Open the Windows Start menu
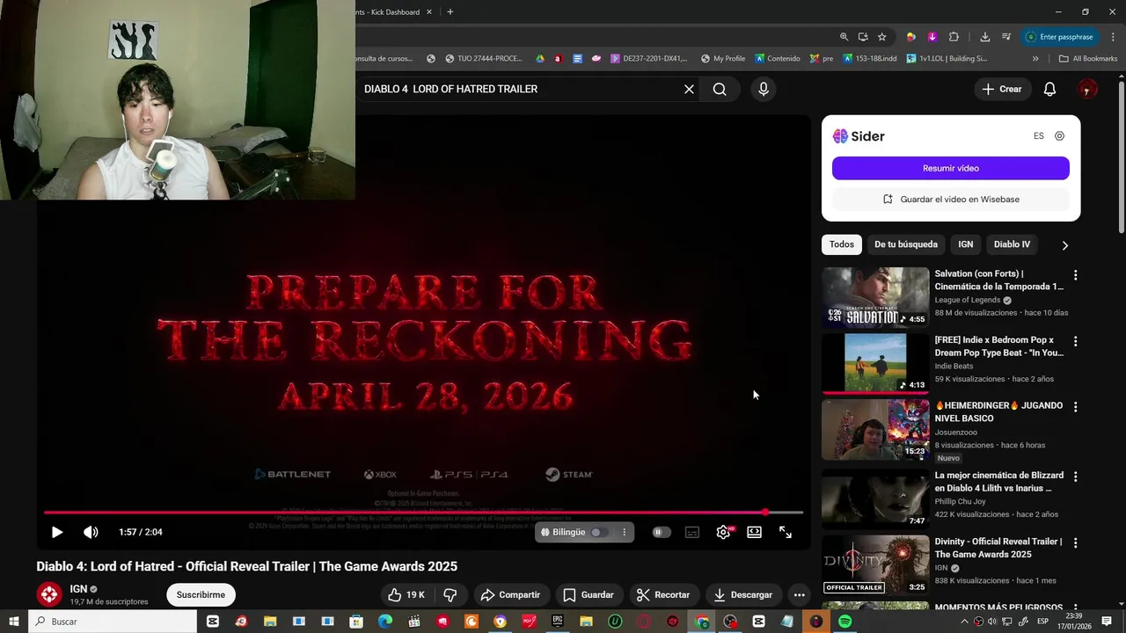The height and width of the screenshot is (633, 1126). coord(13,622)
